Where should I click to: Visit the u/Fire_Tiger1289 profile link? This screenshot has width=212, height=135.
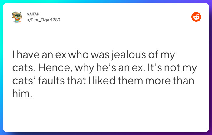tap(41, 20)
